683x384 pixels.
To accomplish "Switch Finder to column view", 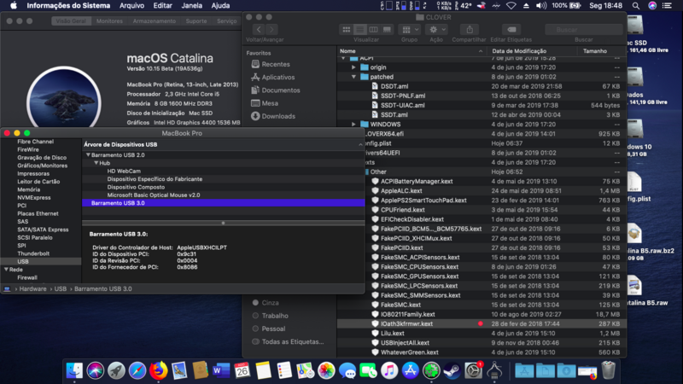I will click(x=373, y=30).
